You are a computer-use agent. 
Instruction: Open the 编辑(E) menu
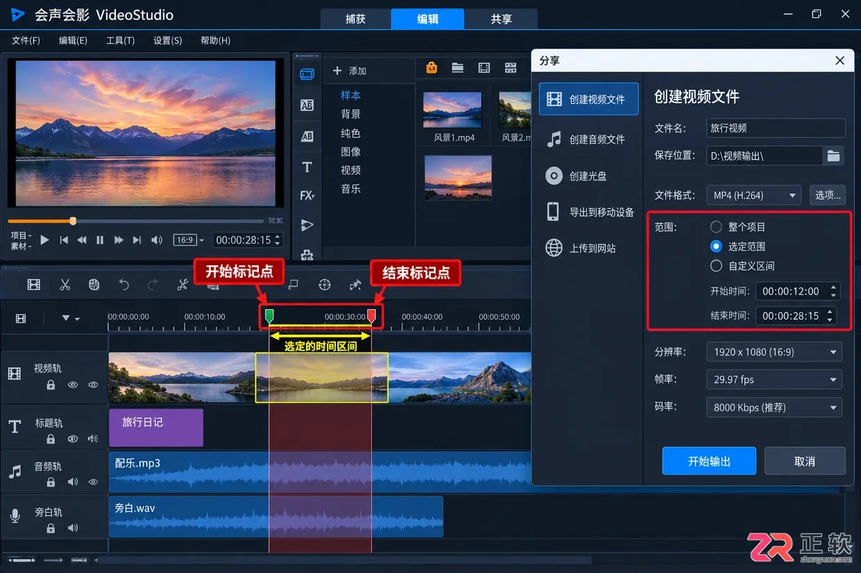pos(73,40)
